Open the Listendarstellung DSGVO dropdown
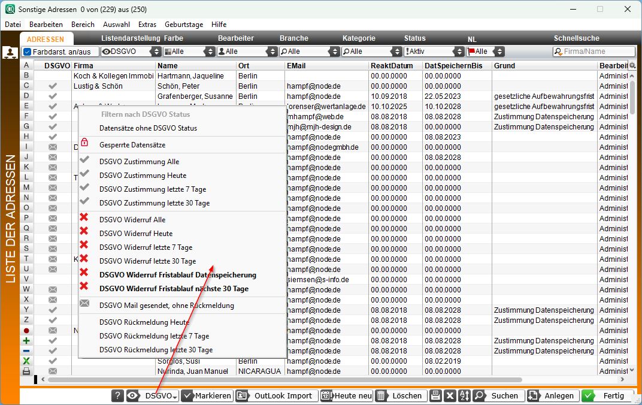The width and height of the screenshot is (642, 405). 131,52
